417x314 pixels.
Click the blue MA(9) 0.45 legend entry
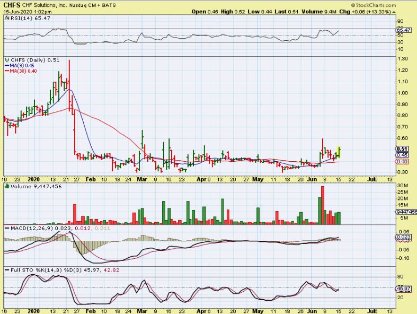(20, 66)
